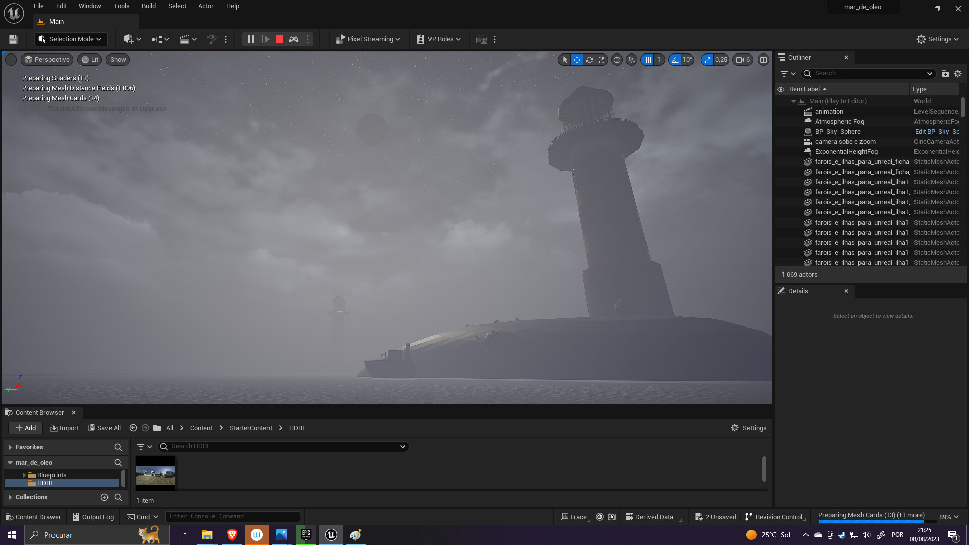This screenshot has width=969, height=545.
Task: Open the Outliner settings gear
Action: [x=958, y=73]
